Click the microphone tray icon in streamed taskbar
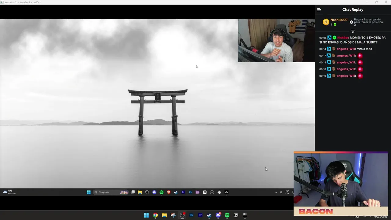Viewport: 391px width, 220px height. [281, 192]
